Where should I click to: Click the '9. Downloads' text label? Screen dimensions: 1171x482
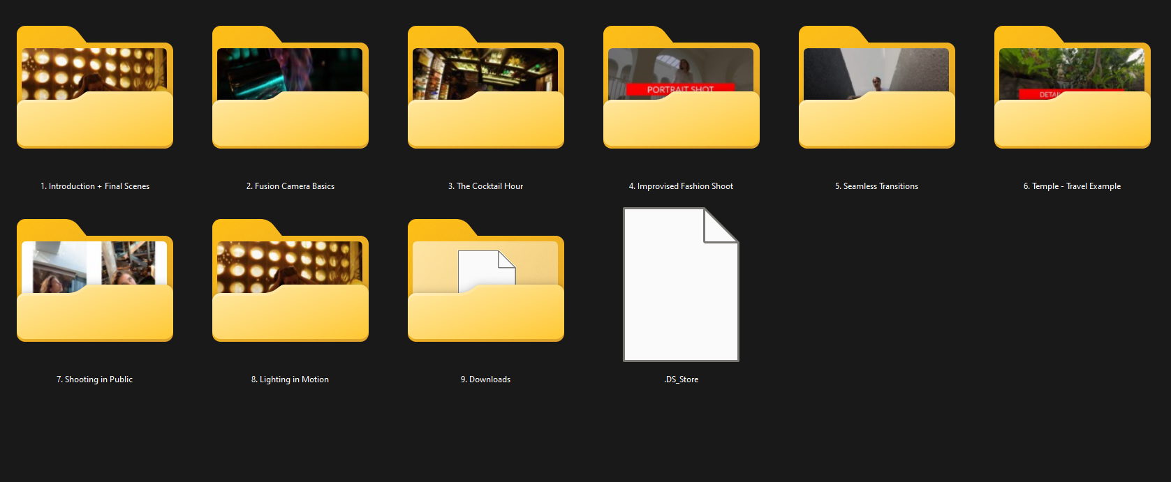485,379
